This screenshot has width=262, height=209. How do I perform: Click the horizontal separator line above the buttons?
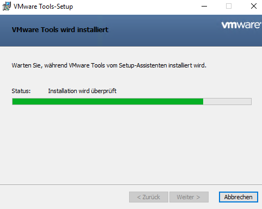point(131,185)
